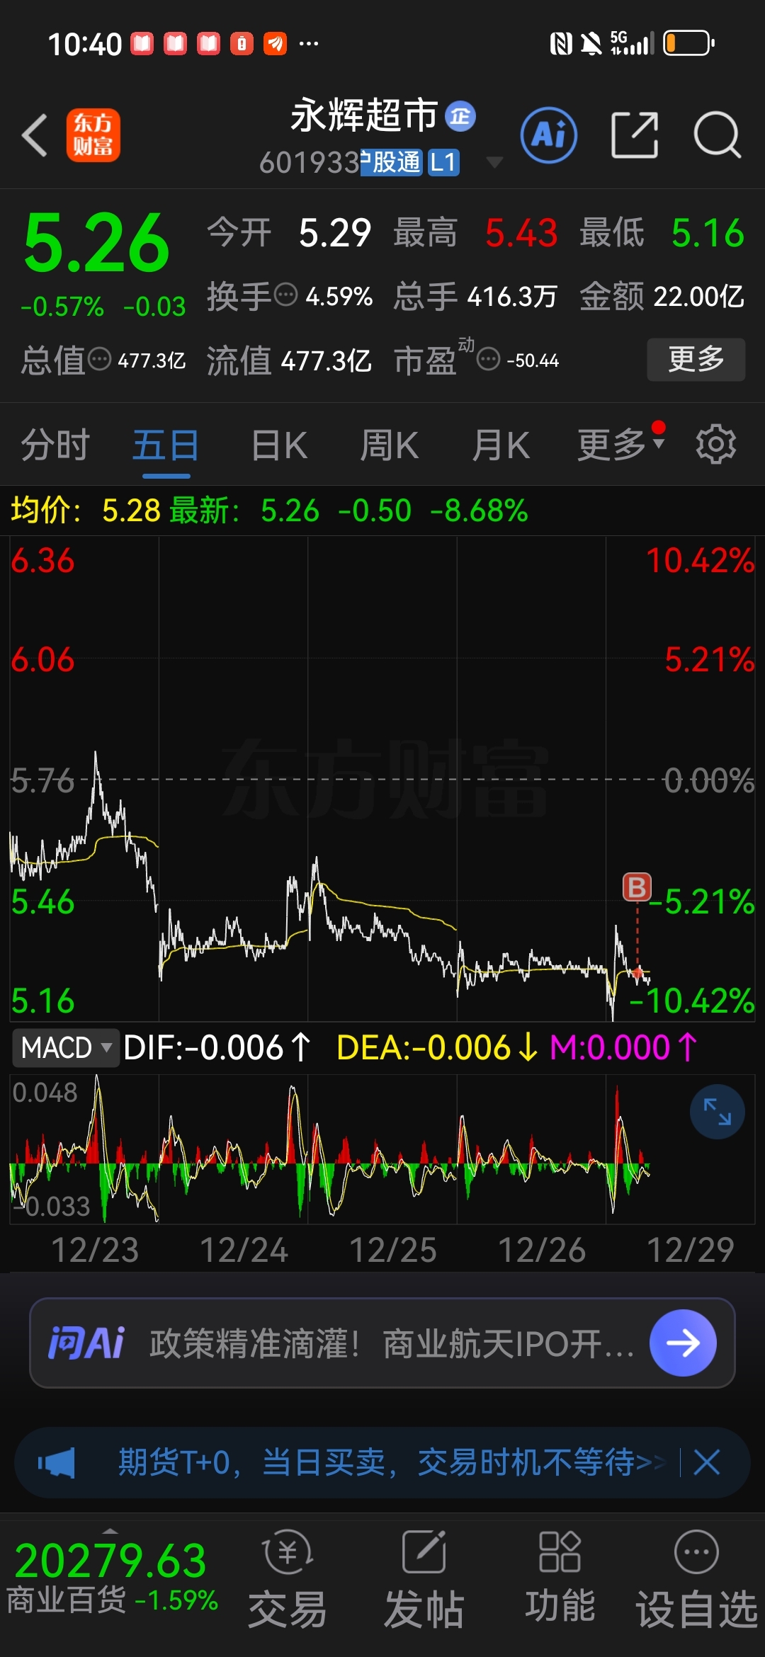Expand chart to fullscreen with arrows icon

click(718, 1112)
